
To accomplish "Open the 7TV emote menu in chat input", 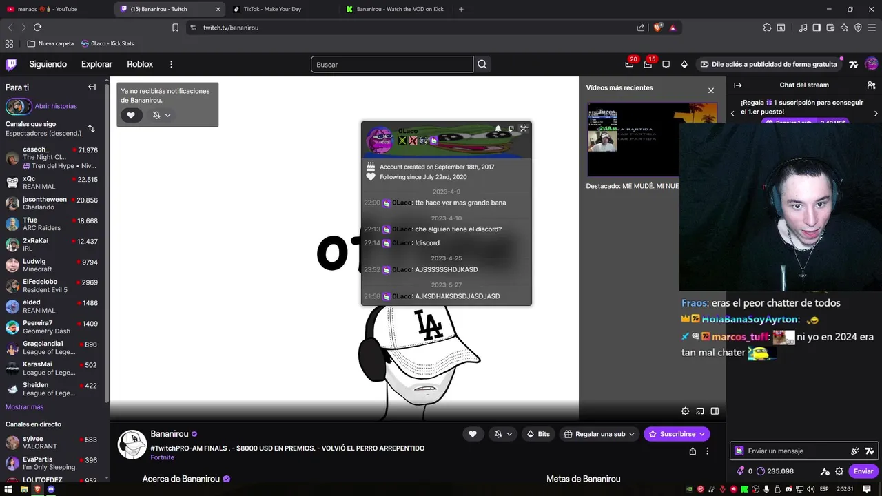I will coord(870,451).
